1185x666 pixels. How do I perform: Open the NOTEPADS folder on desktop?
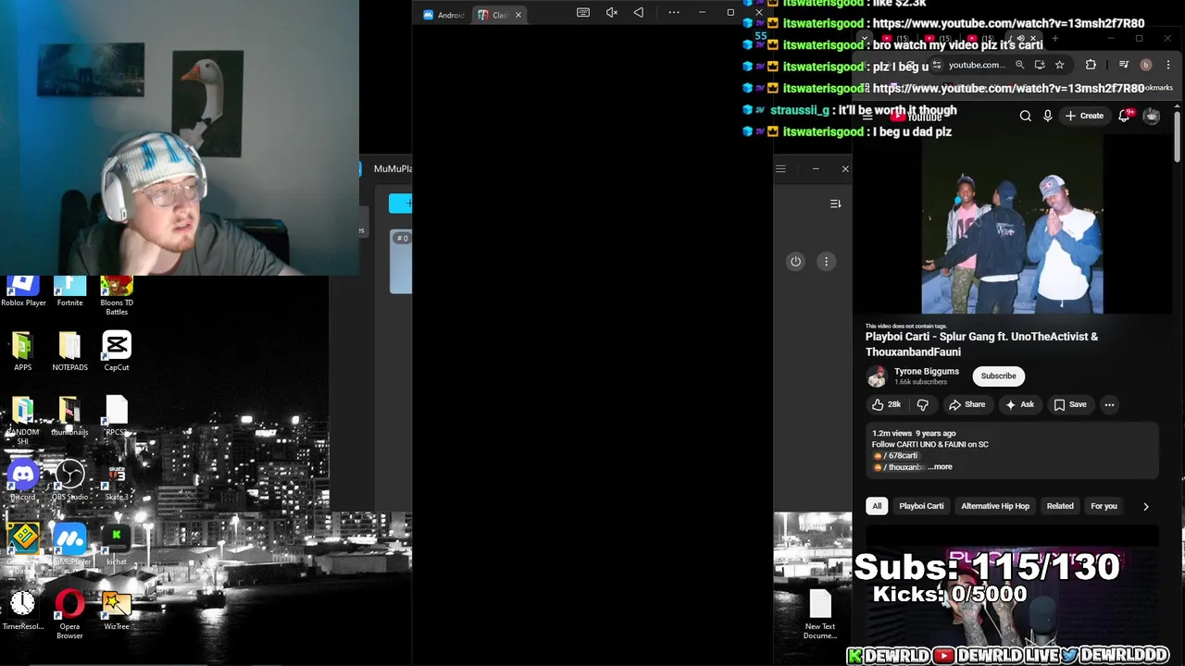(69, 351)
